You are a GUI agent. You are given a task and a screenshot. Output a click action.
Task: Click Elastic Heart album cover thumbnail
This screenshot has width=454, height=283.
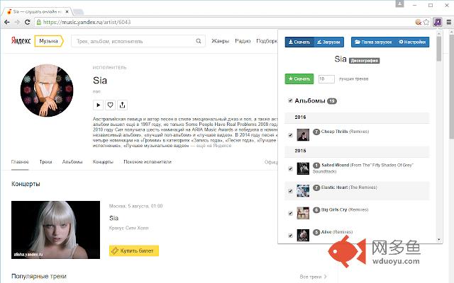pyautogui.click(x=303, y=191)
